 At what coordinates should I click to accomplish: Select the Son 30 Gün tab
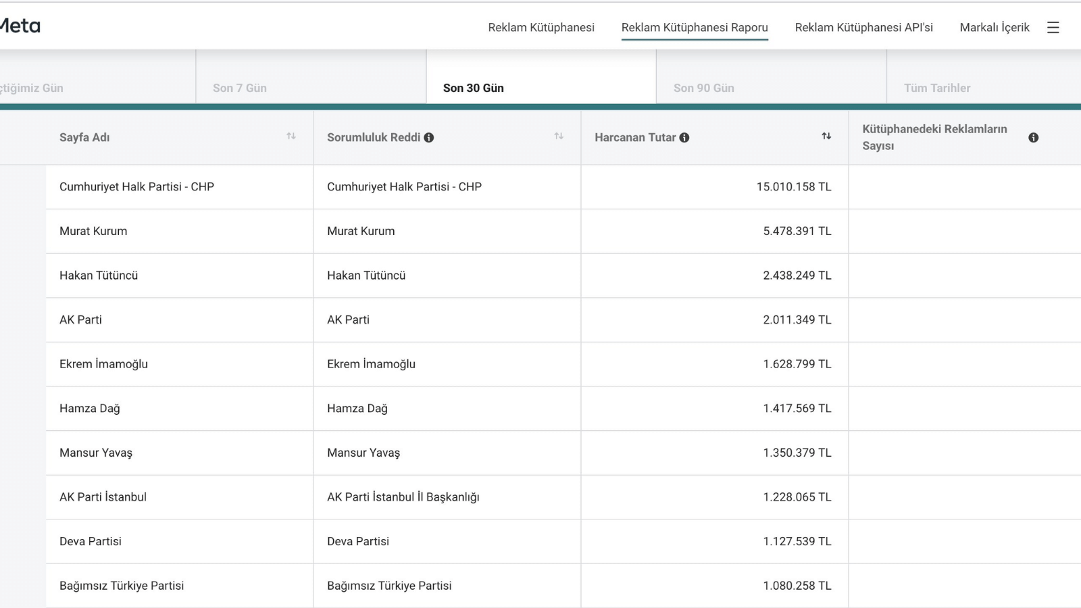[x=541, y=76]
